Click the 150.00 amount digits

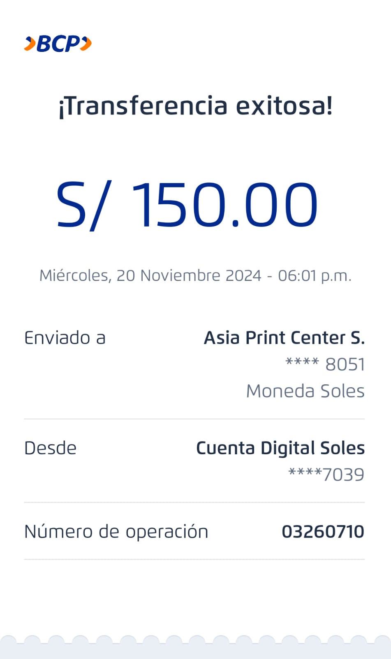point(224,205)
